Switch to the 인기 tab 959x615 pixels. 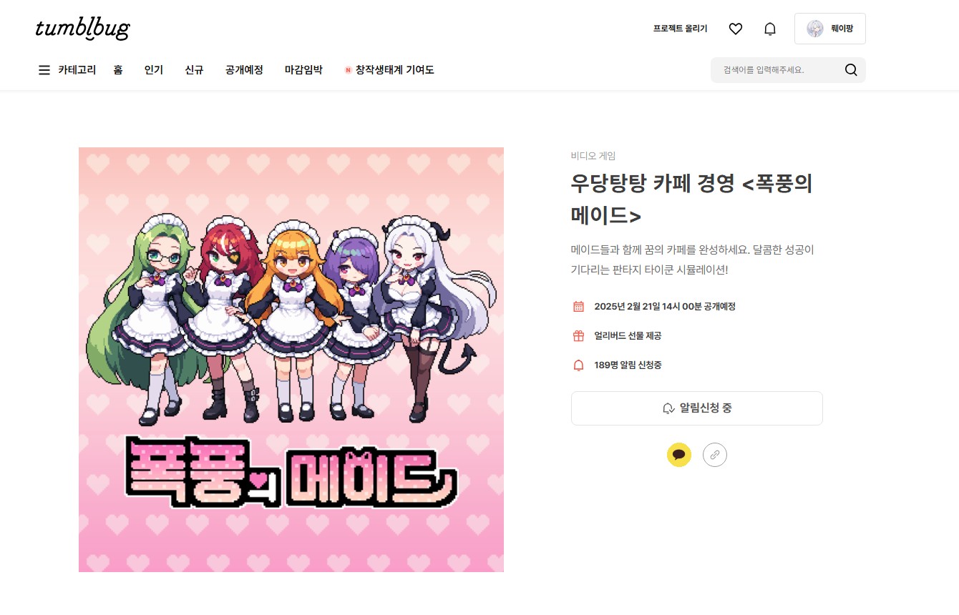pos(154,70)
